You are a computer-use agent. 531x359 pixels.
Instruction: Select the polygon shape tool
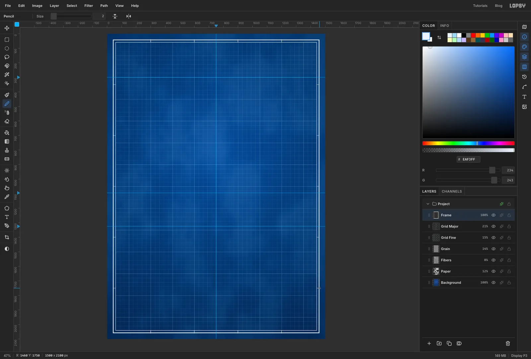[7, 208]
